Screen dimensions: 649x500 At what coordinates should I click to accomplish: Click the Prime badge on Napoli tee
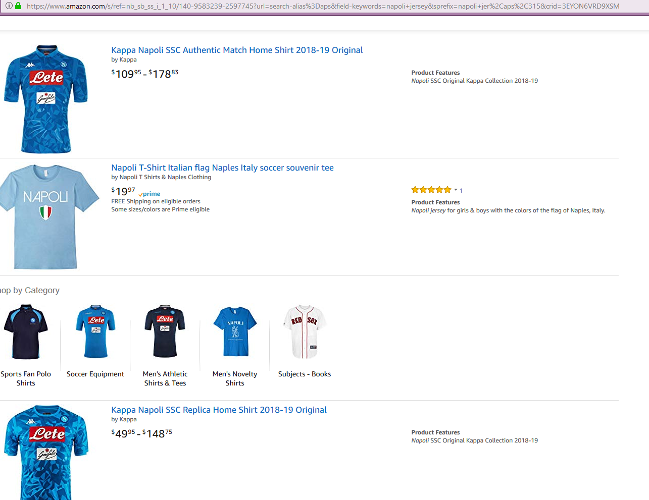coord(149,194)
